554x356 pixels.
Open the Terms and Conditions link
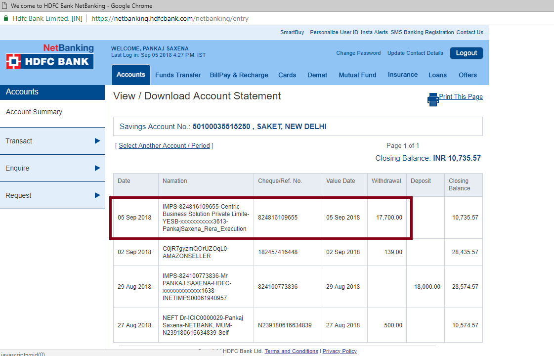[291, 351]
